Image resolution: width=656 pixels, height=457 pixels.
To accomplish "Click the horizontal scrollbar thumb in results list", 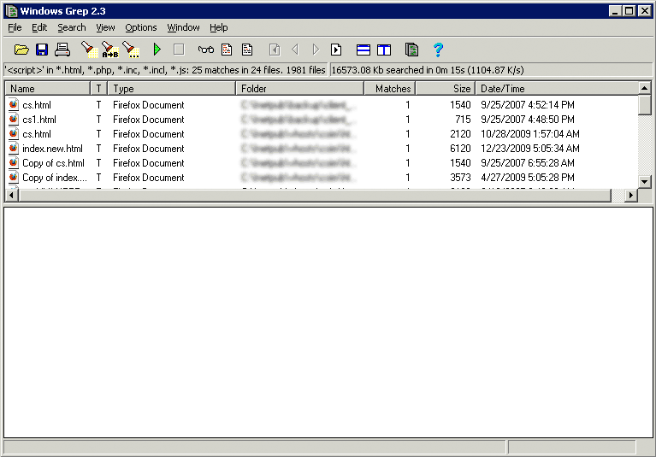I will pos(315,195).
